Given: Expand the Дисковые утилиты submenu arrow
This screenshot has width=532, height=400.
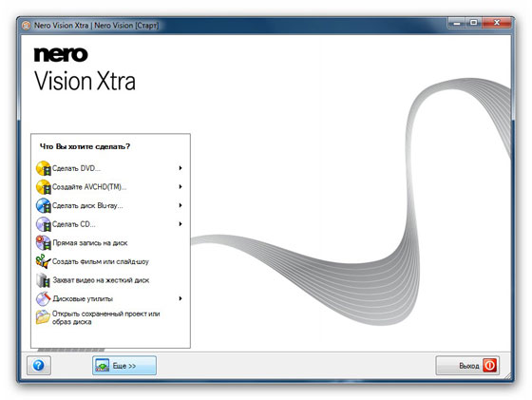Looking at the screenshot, I should pyautogui.click(x=180, y=298).
